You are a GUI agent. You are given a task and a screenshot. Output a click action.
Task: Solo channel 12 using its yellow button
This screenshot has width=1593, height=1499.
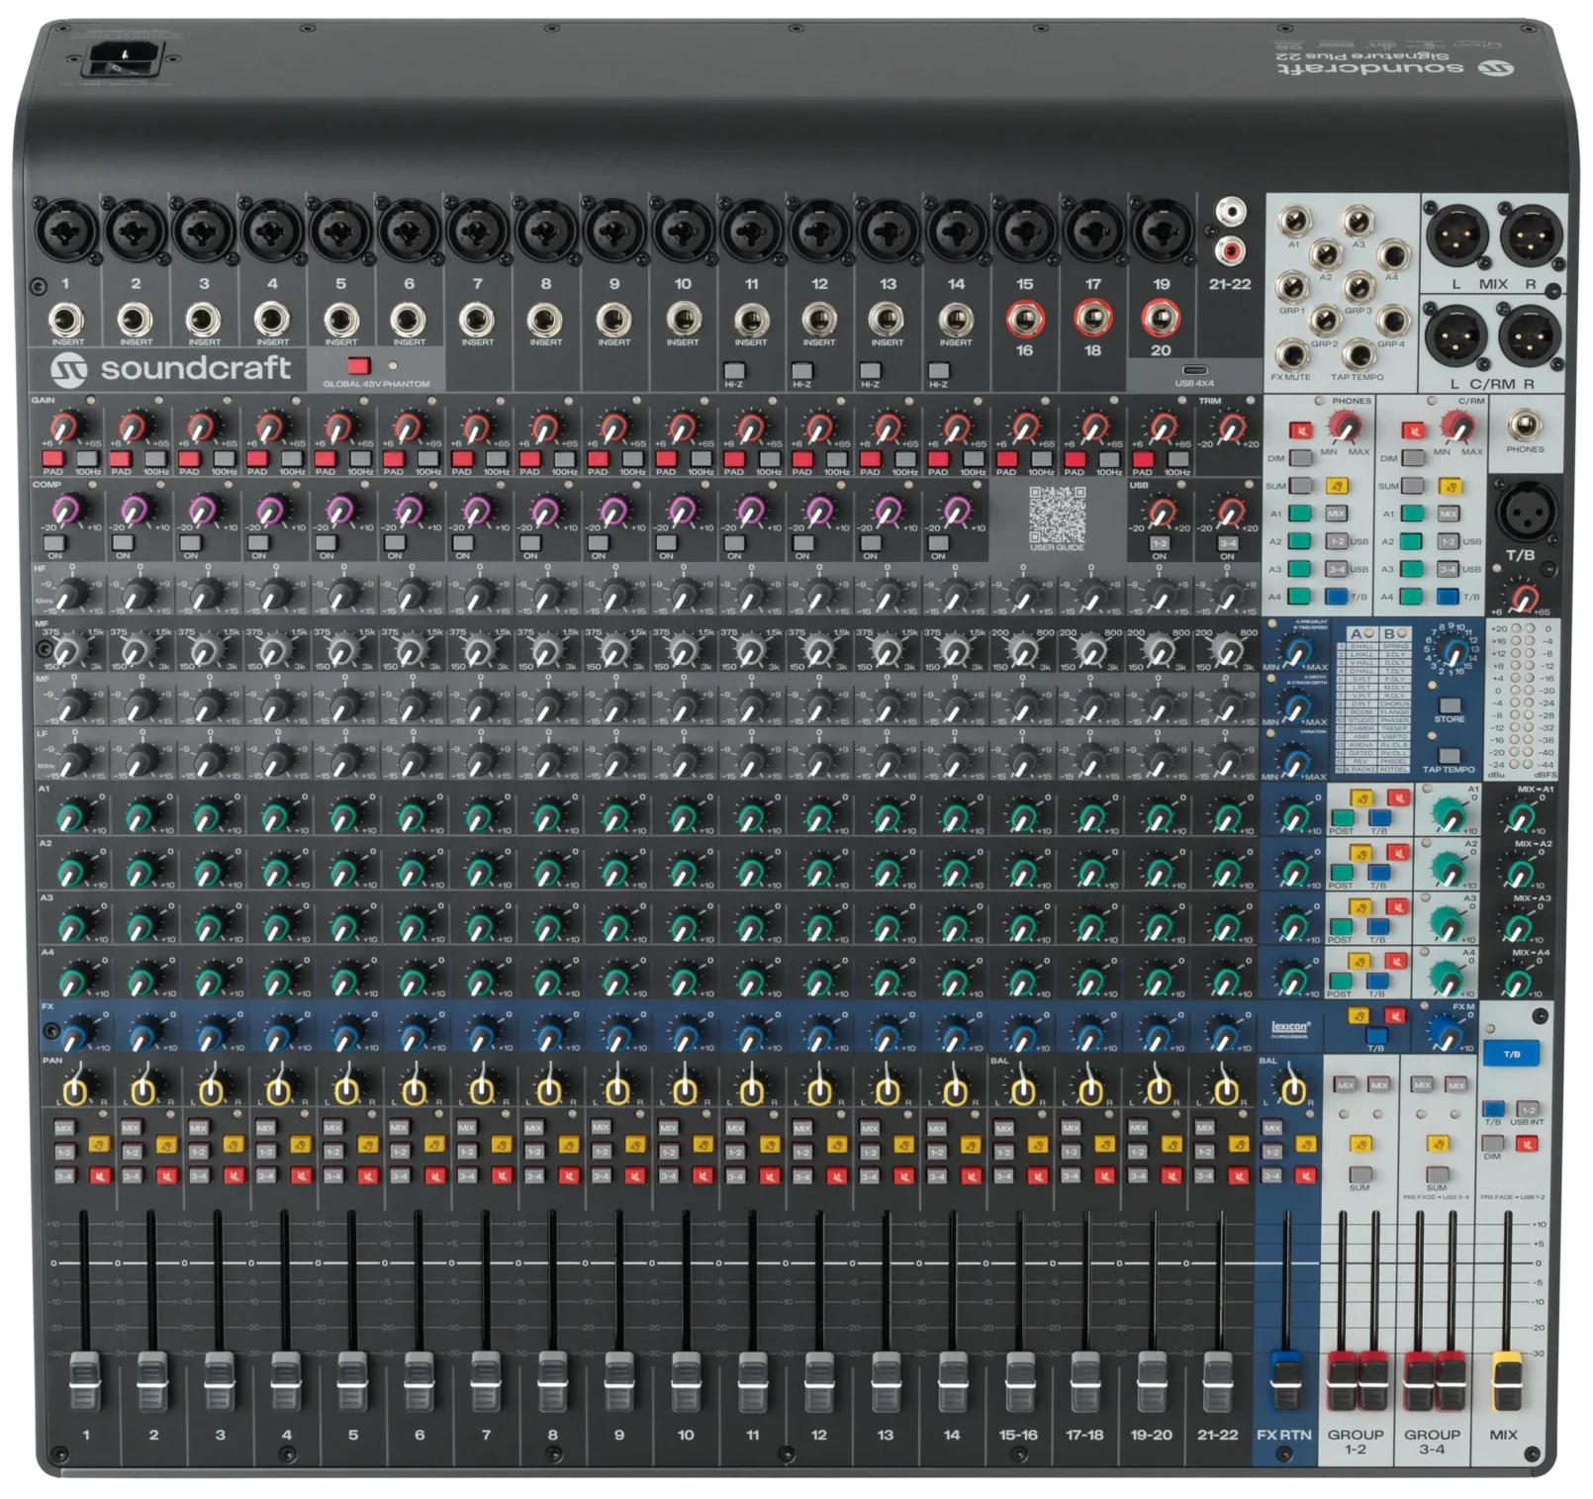837,1145
